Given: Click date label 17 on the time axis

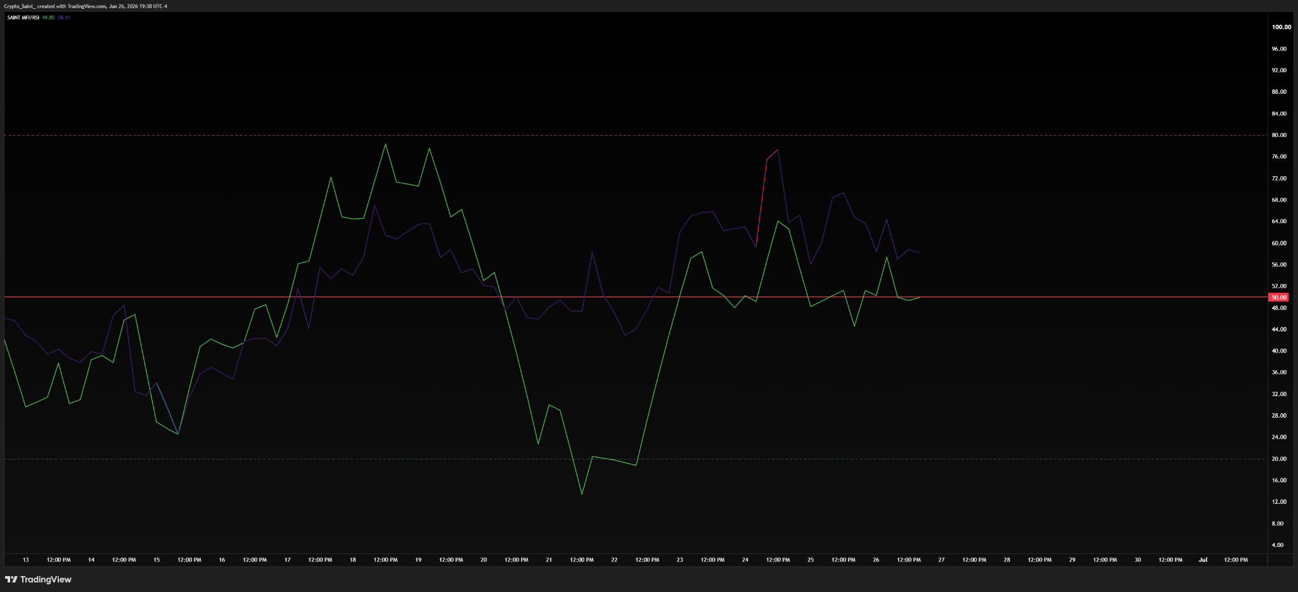Looking at the screenshot, I should [x=287, y=560].
